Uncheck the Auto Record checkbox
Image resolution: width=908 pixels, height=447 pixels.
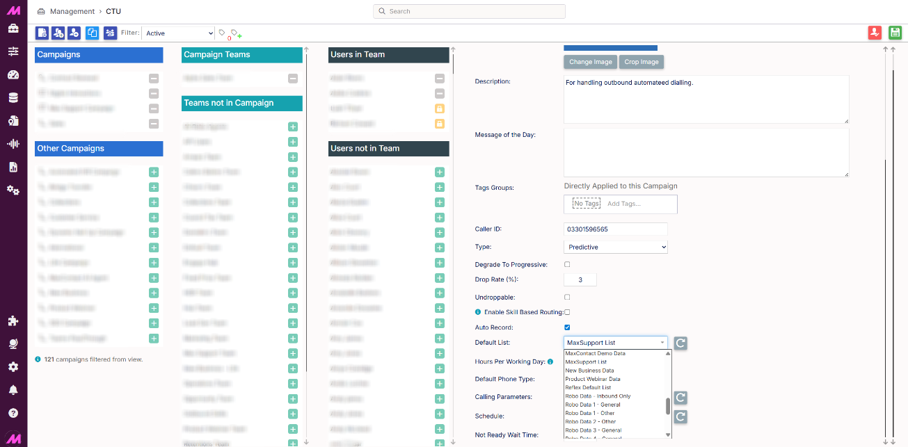click(x=567, y=327)
